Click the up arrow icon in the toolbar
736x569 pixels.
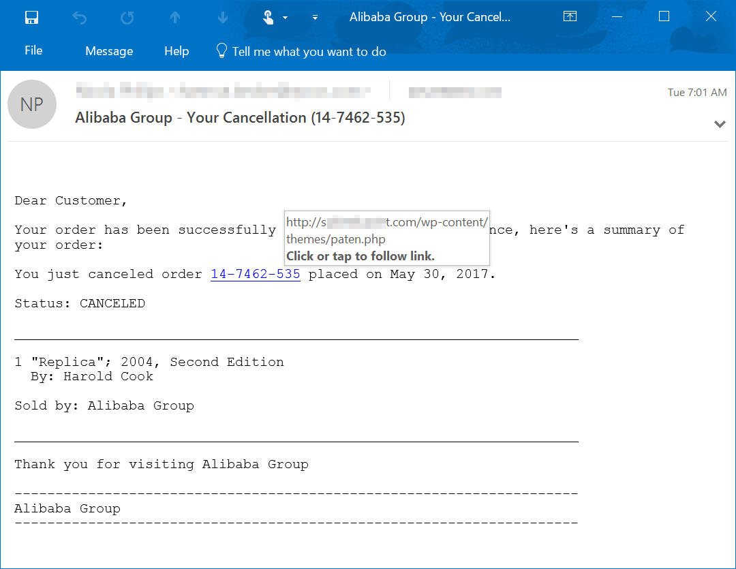[174, 16]
